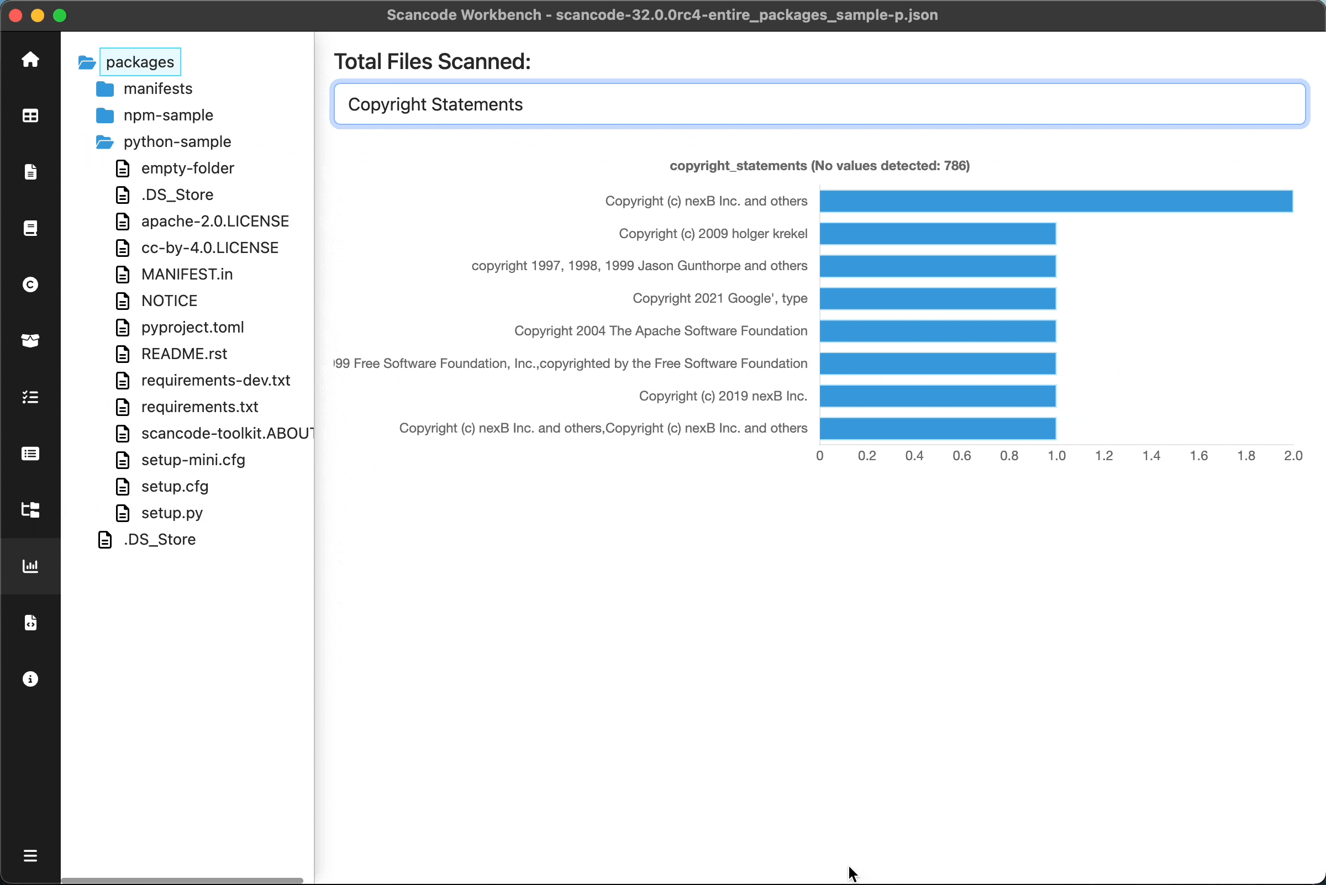Viewport: 1326px width, 885px height.
Task: Click the empty-folder file icon
Action: click(123, 168)
